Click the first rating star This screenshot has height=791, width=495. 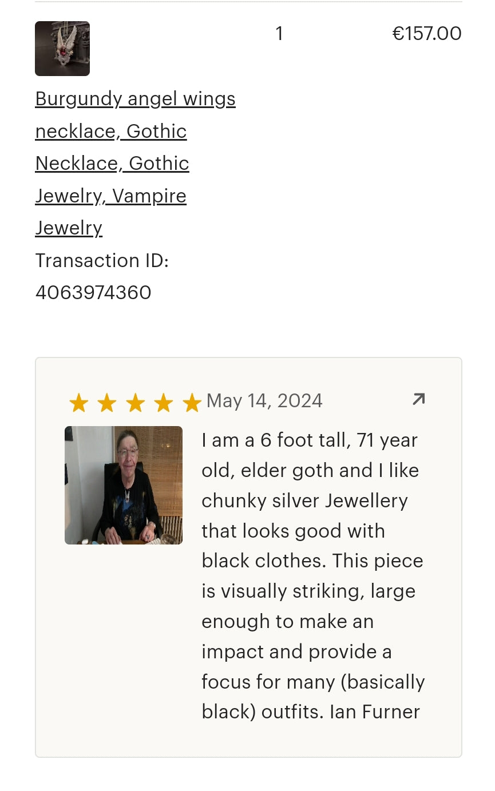tap(78, 403)
